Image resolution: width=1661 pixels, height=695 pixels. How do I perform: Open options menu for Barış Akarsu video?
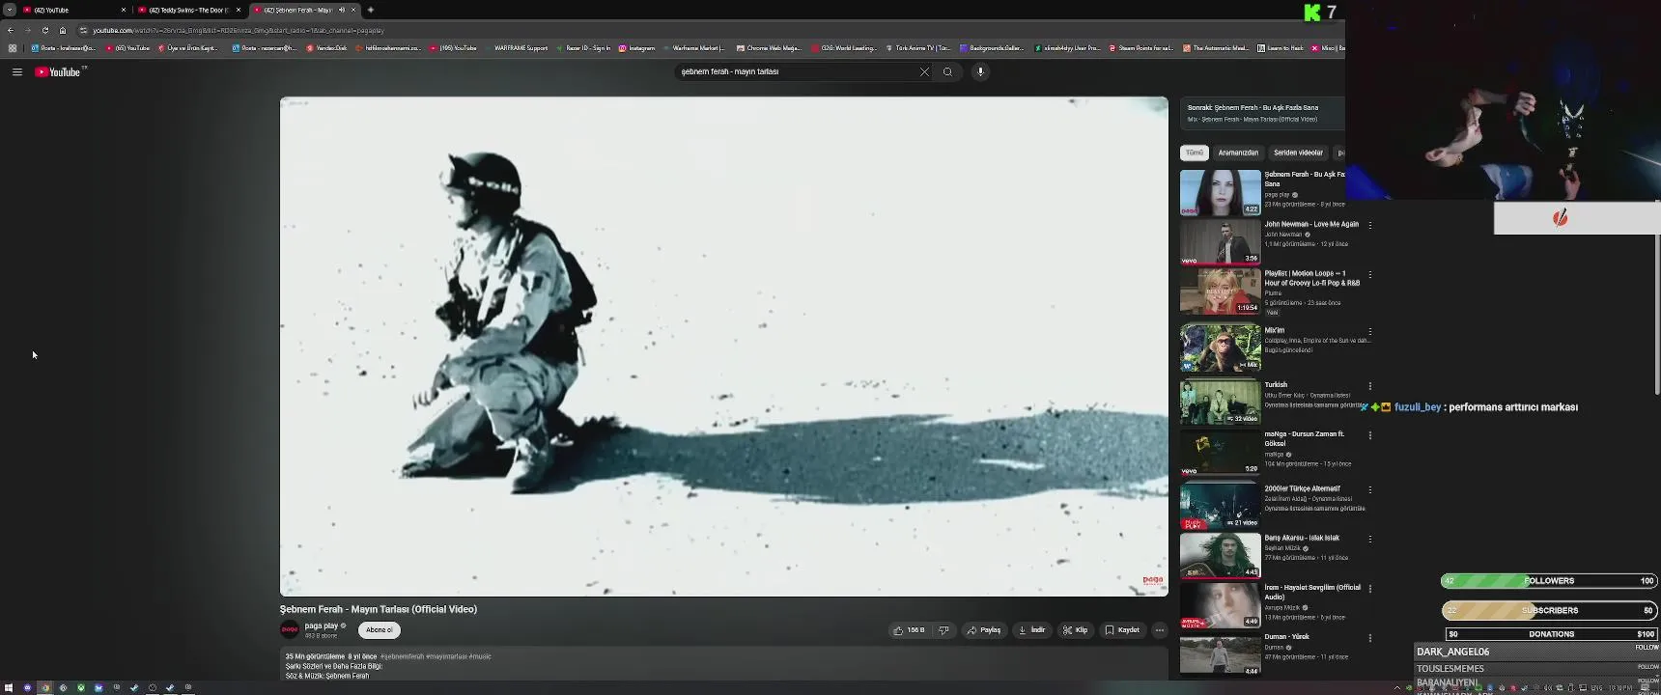pyautogui.click(x=1369, y=539)
